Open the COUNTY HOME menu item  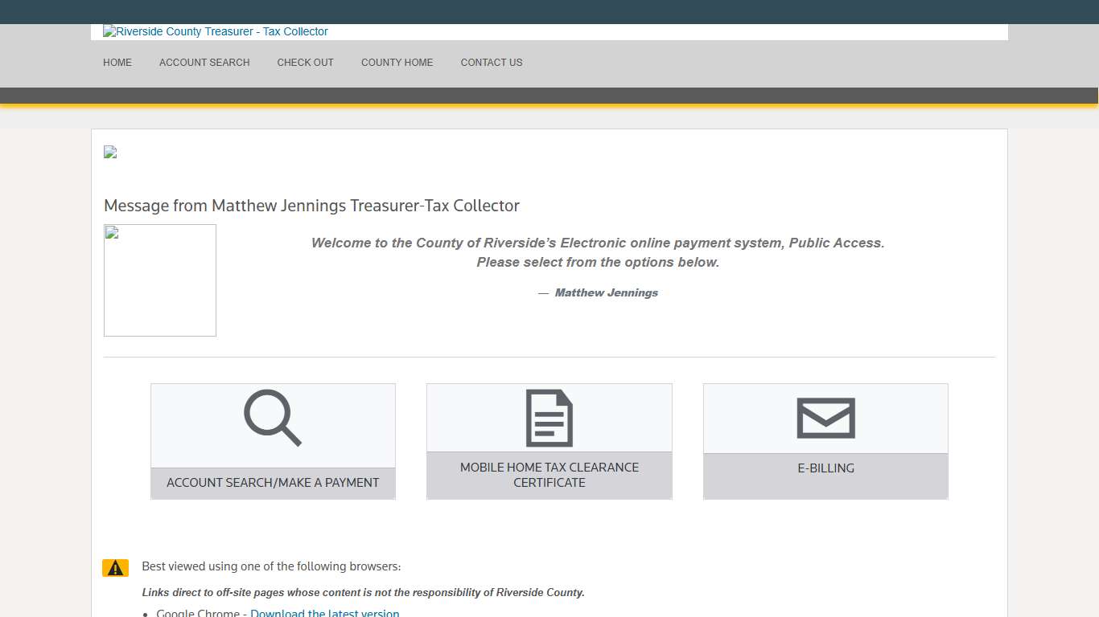tap(397, 63)
